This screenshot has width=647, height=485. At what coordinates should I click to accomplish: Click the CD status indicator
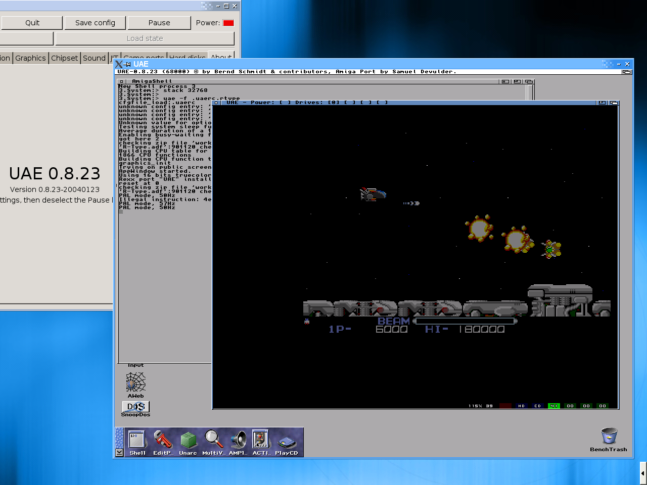click(537, 406)
